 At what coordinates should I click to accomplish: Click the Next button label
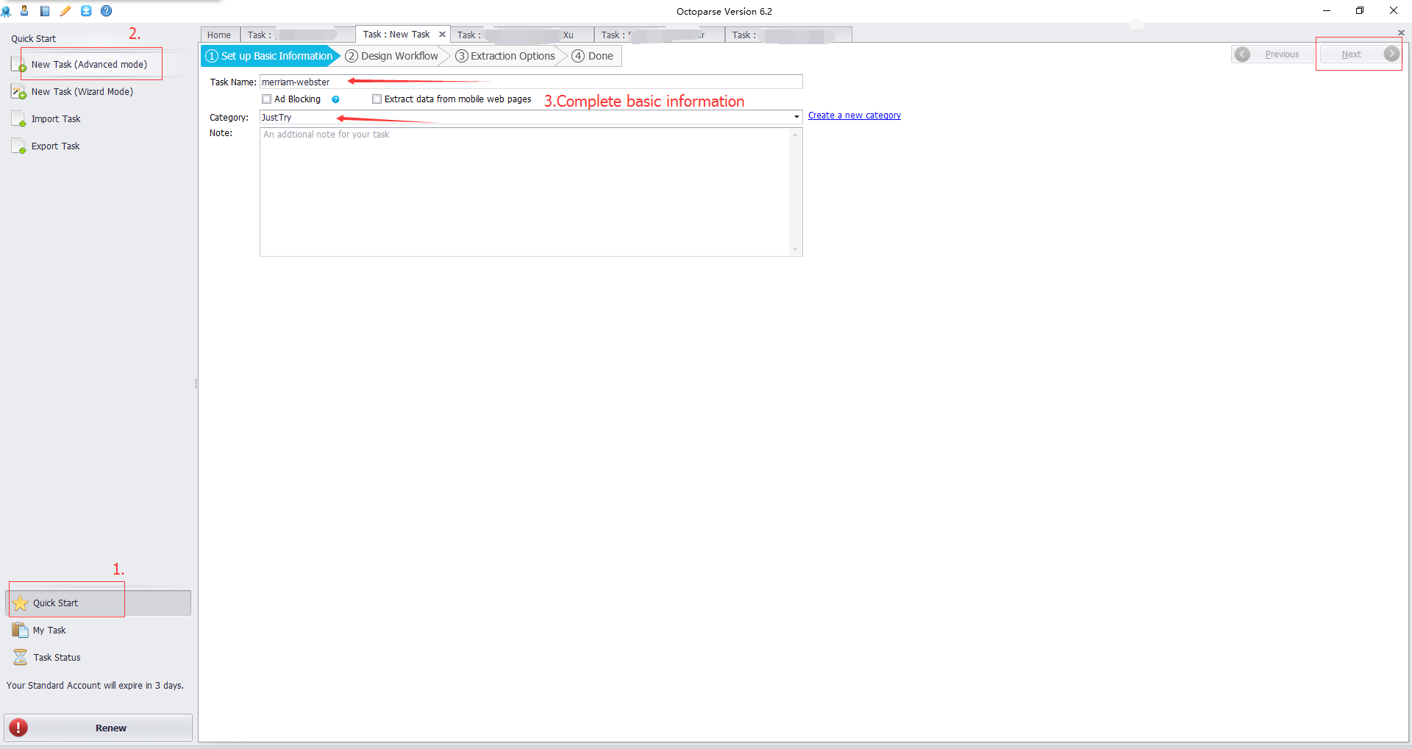1351,54
